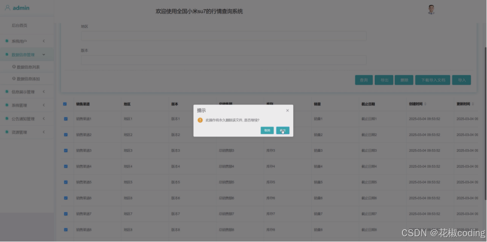
Task: Uncheck the row 销售渠道2 checkbox
Action: pos(66,134)
